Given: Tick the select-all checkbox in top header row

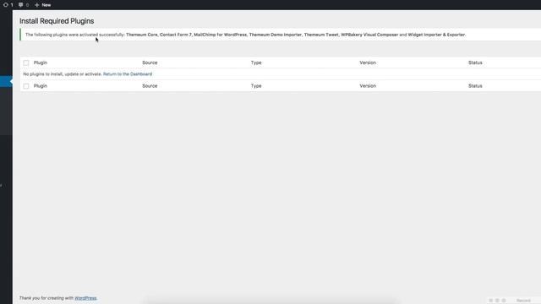Looking at the screenshot, I should pos(26,62).
